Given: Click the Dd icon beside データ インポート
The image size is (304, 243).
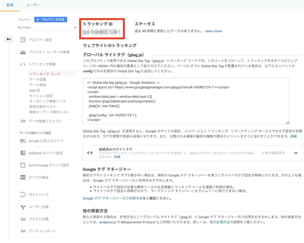Looking at the screenshot, I should pos(23,231).
